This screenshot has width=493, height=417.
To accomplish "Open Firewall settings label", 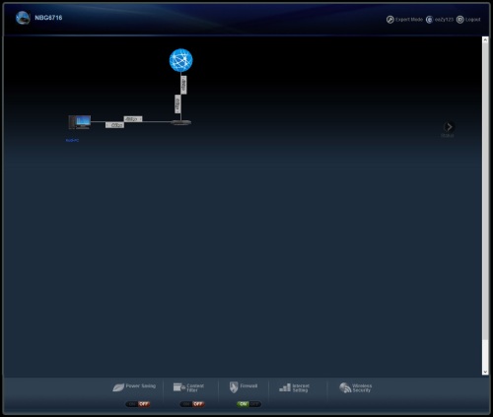I will coord(248,385).
